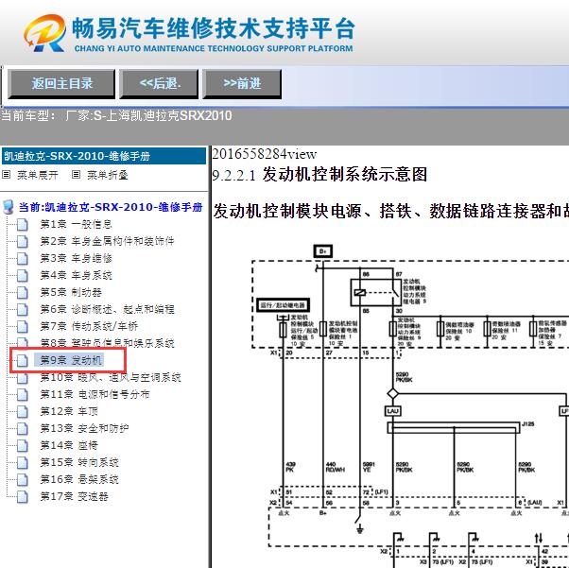Click page icon next to 第16章
This screenshot has width=569, height=568.
(23, 480)
